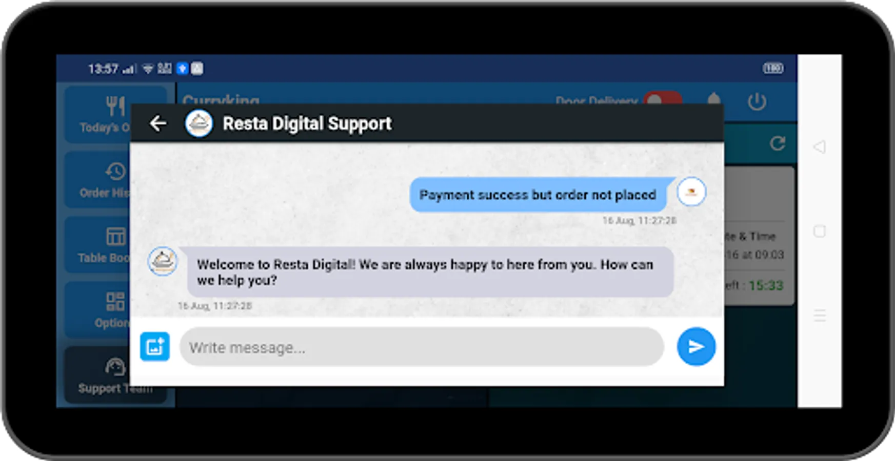Open Table Booking in sidebar
Screen dimensions: 895x461
[97, 245]
